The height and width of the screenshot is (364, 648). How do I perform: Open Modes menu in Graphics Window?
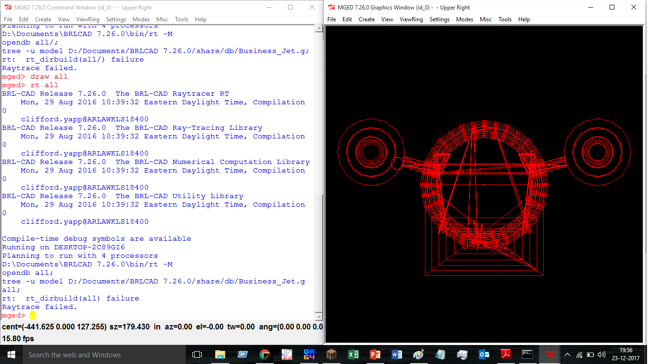click(465, 19)
